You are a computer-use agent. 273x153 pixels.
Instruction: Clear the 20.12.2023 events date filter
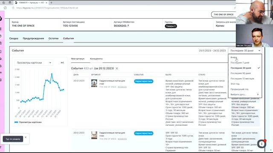pos(117,68)
